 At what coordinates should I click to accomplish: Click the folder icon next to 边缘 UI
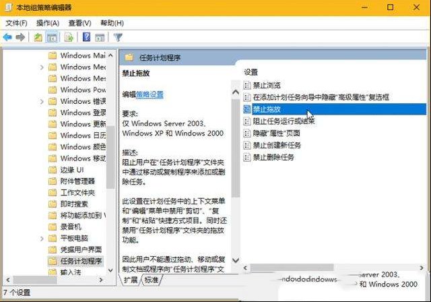[x=53, y=170]
